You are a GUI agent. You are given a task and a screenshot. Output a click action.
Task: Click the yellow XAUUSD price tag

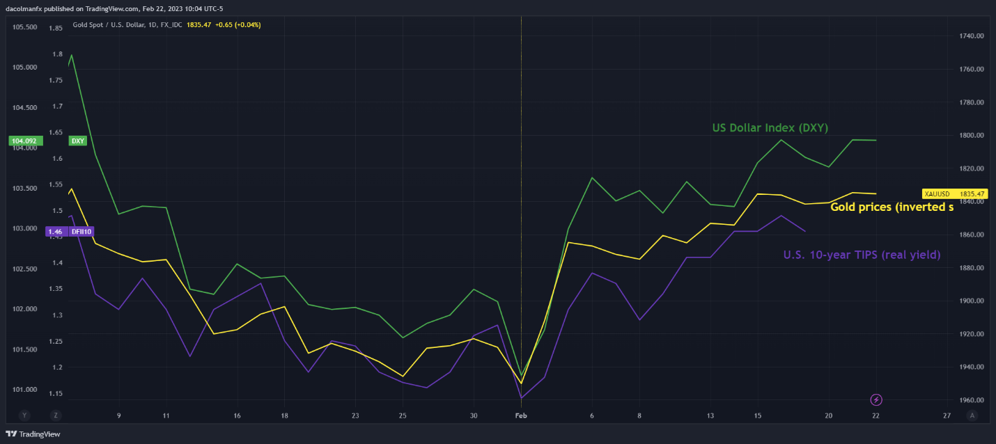pyautogui.click(x=936, y=193)
